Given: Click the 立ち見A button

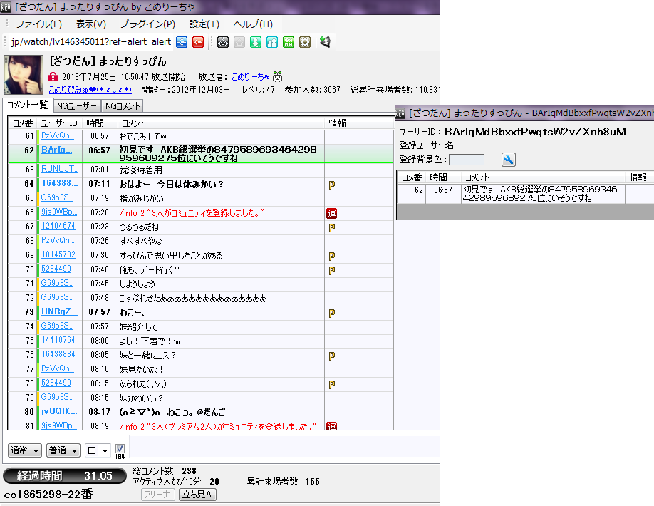Looking at the screenshot, I should pyautogui.click(x=197, y=495).
